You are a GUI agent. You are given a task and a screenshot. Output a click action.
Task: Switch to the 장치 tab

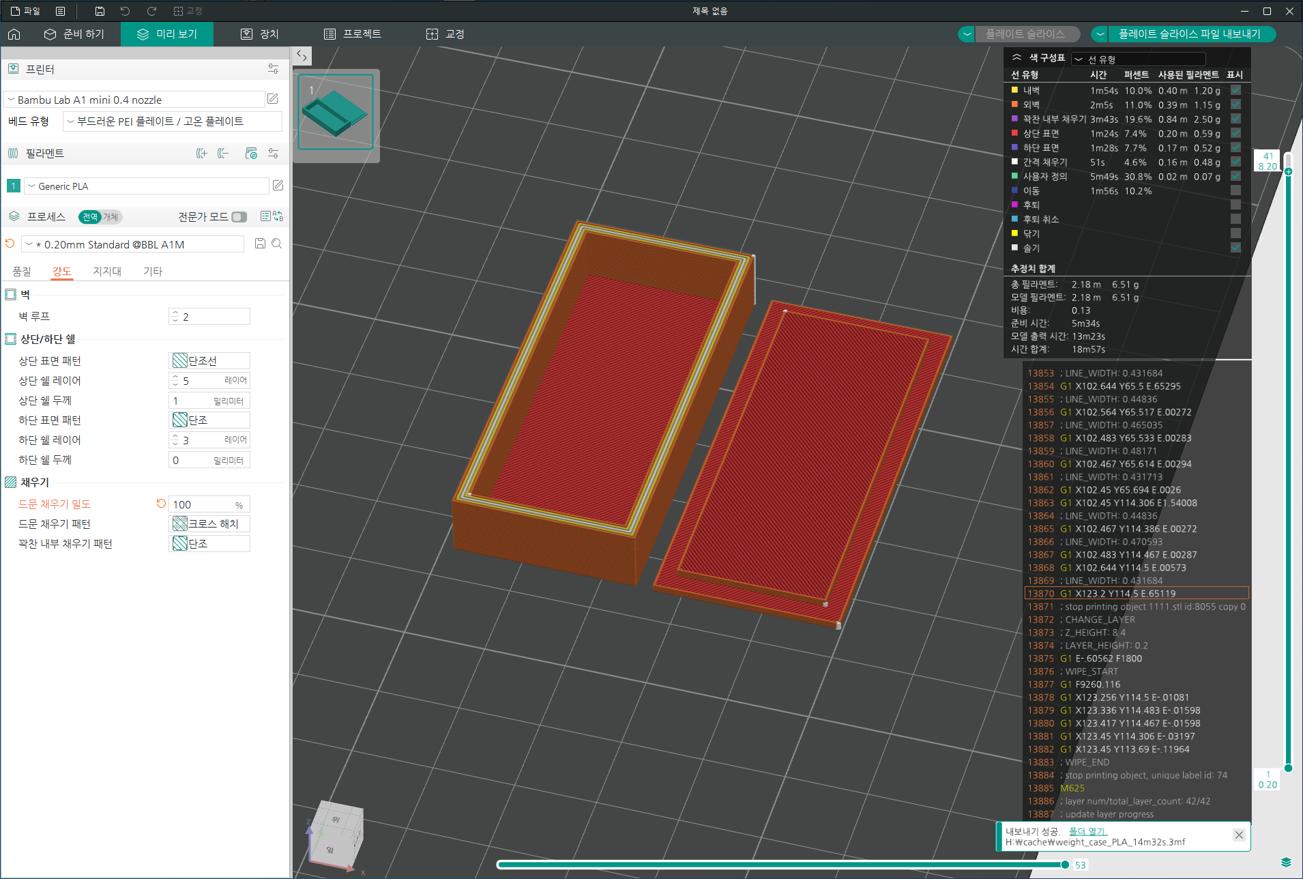tap(260, 34)
